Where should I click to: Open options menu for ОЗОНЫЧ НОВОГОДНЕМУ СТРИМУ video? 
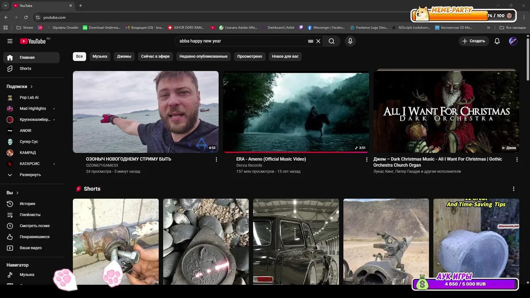pyautogui.click(x=216, y=159)
